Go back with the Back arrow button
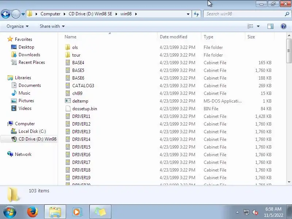292x219 pixels. (x=5, y=14)
